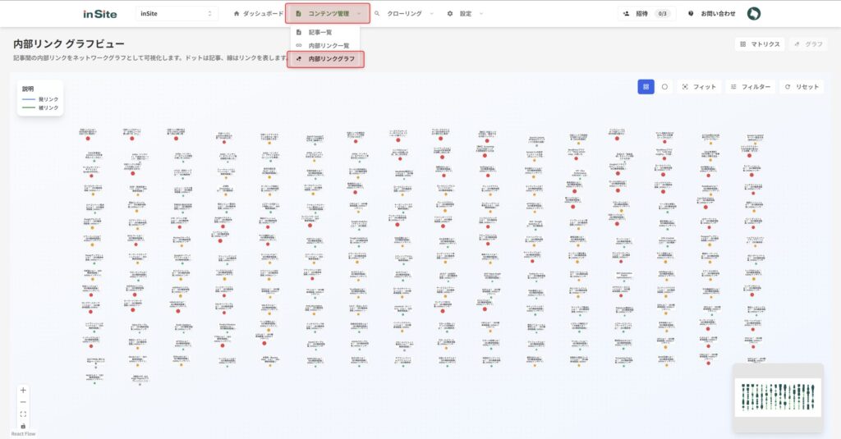Select 内部リンク一覧 from the menu
Screen dimensions: 841x439
click(328, 45)
